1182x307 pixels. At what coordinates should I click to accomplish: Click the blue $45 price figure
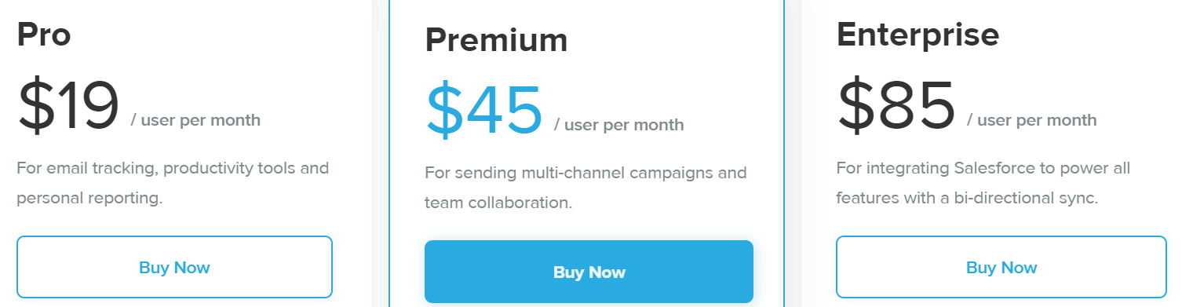coord(483,110)
